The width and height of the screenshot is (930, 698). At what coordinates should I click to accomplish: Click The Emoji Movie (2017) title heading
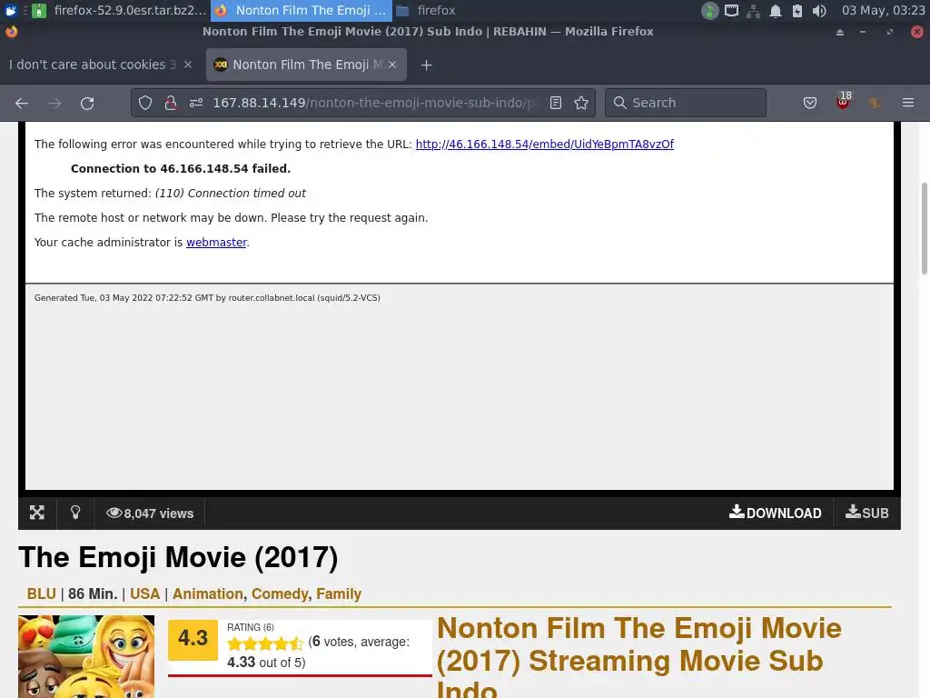tap(178, 557)
